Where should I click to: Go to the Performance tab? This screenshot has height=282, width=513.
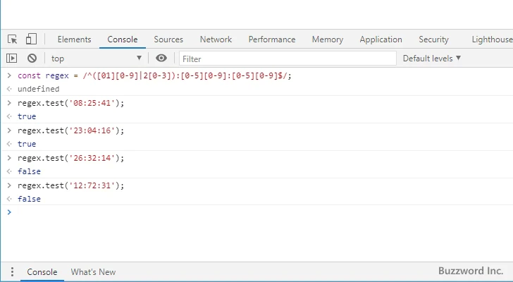click(271, 39)
